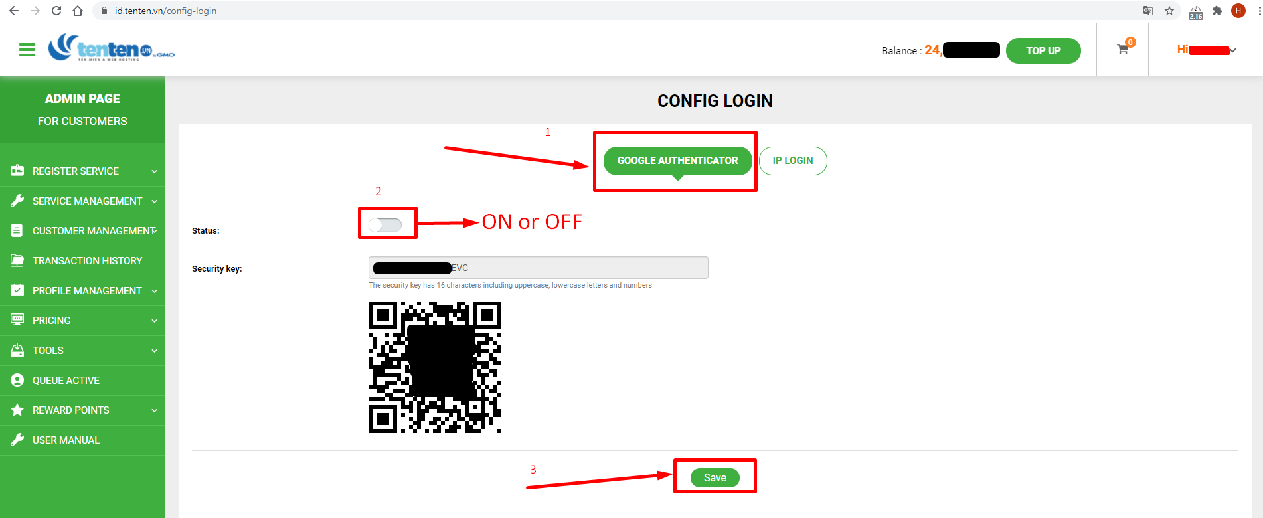Screen dimensions: 1263x518
Task: Click the browser home icon
Action: (x=78, y=11)
